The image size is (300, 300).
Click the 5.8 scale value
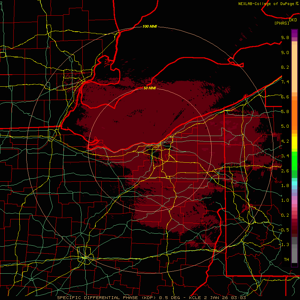tap(285, 112)
